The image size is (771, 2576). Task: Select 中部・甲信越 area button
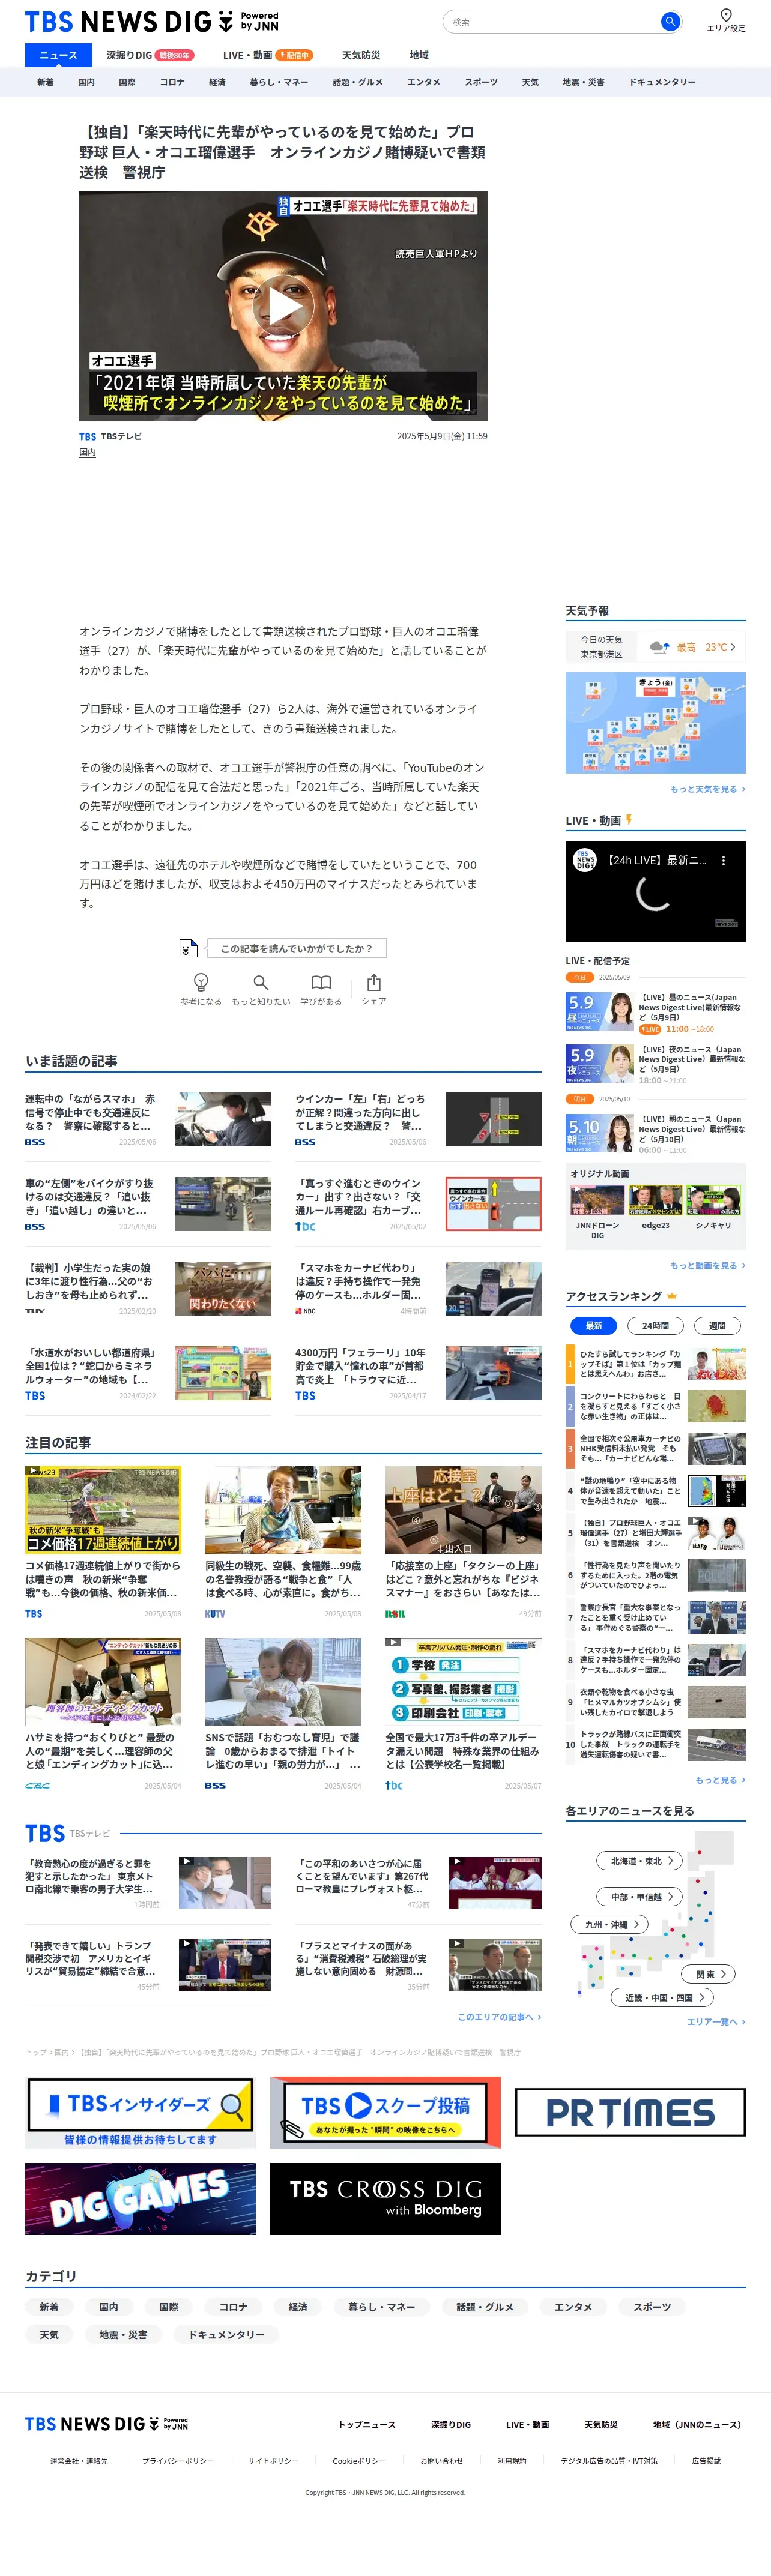(640, 1897)
